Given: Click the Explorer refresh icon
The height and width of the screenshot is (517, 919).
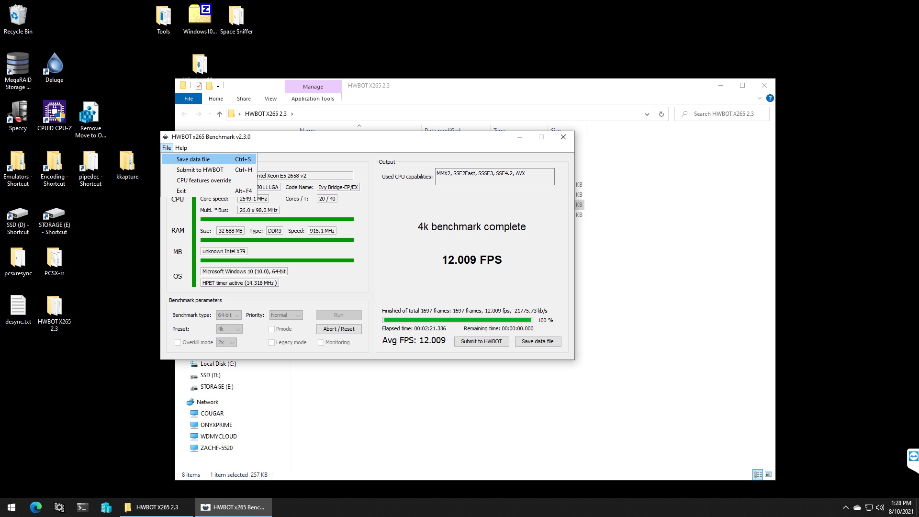Looking at the screenshot, I should pyautogui.click(x=661, y=114).
